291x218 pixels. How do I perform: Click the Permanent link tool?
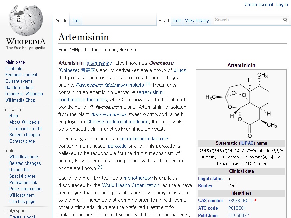pos(23,182)
